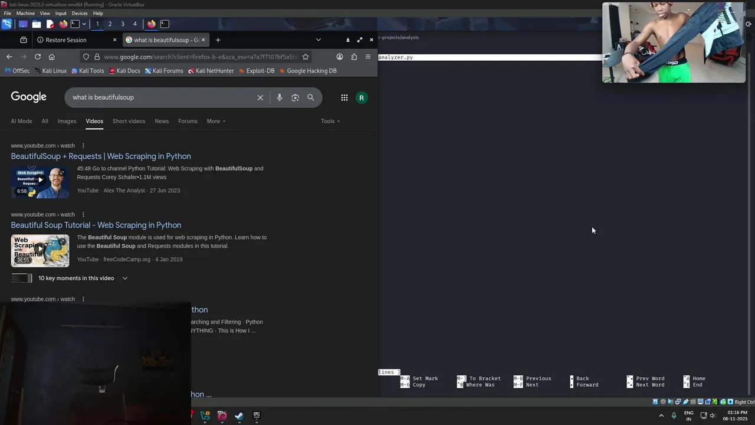Open the VirtualBox Help menu

(x=98, y=13)
